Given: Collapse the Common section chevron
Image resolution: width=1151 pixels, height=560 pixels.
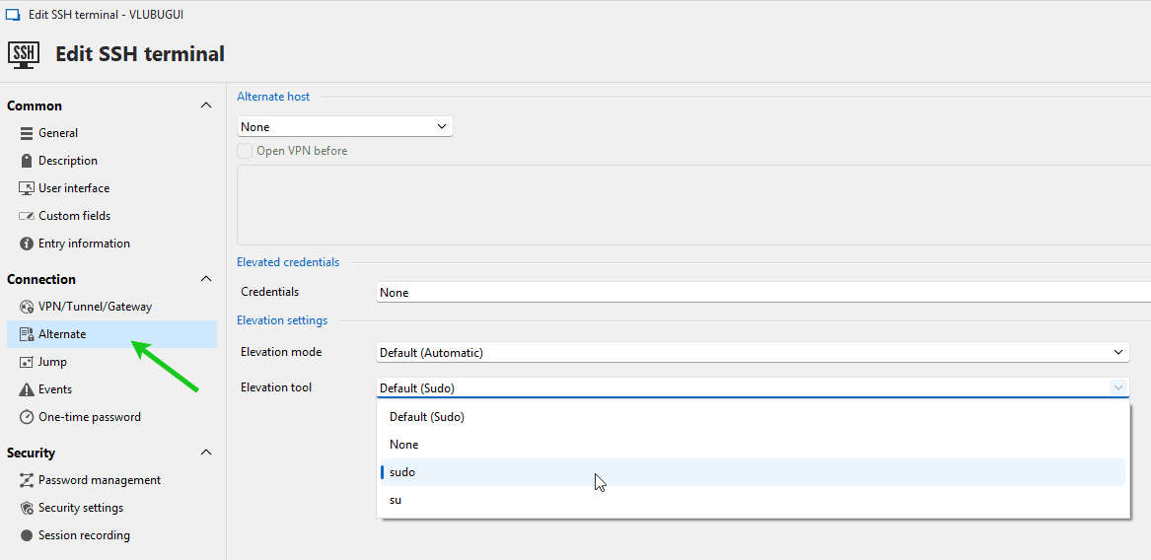Looking at the screenshot, I should (x=206, y=105).
